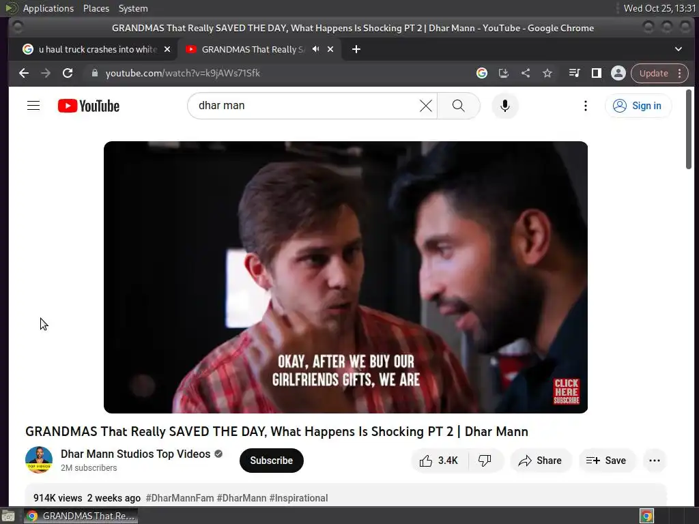This screenshot has width=699, height=524.
Task: Open window menu button on title bar left
Action: (18, 27)
